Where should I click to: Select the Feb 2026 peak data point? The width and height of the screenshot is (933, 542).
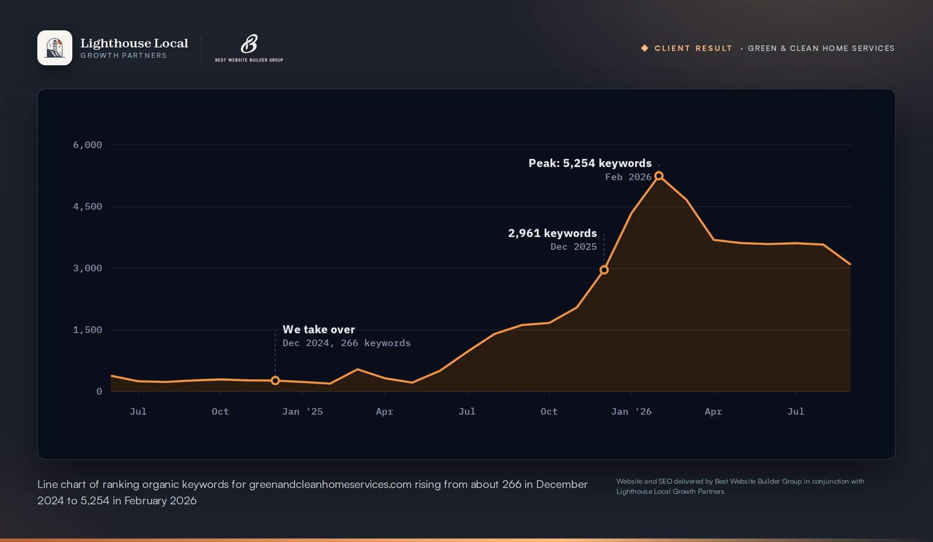tap(659, 175)
